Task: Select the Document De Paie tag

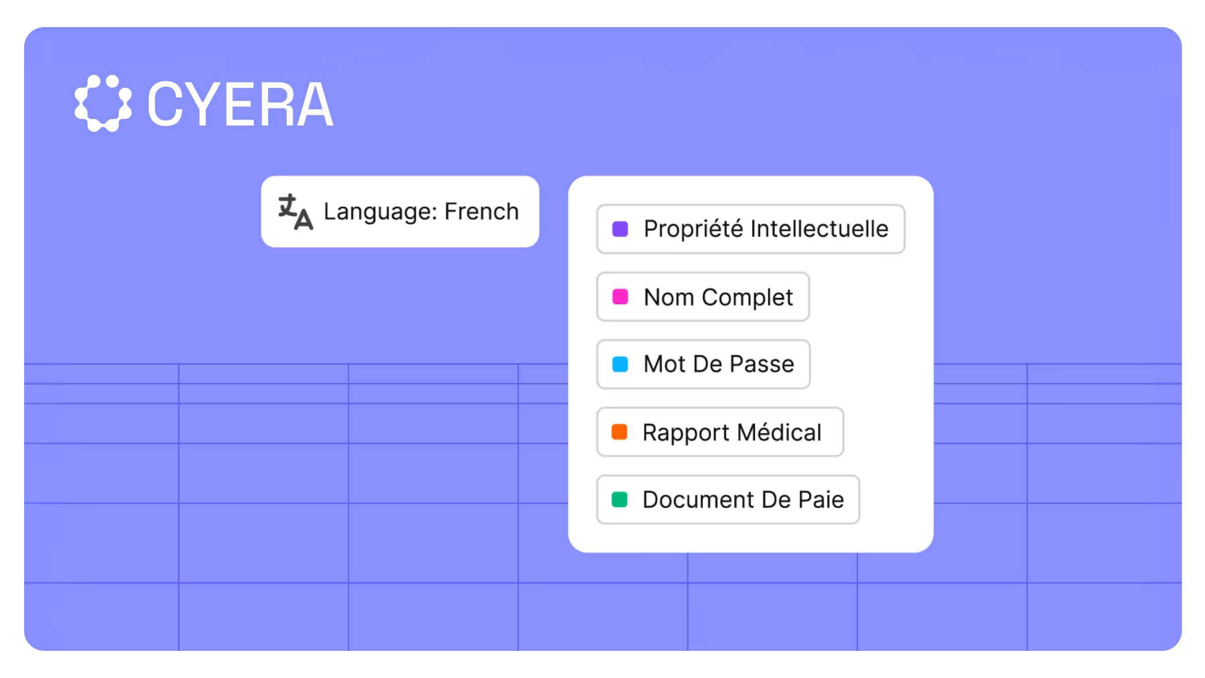Action: [x=728, y=500]
